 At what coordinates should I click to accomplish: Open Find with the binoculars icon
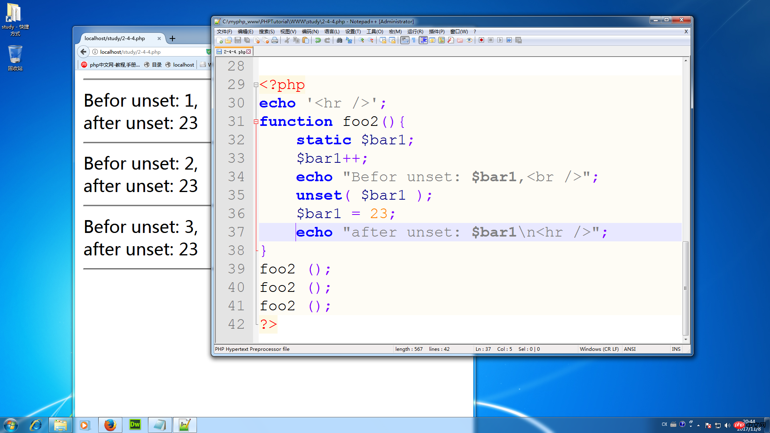click(340, 40)
